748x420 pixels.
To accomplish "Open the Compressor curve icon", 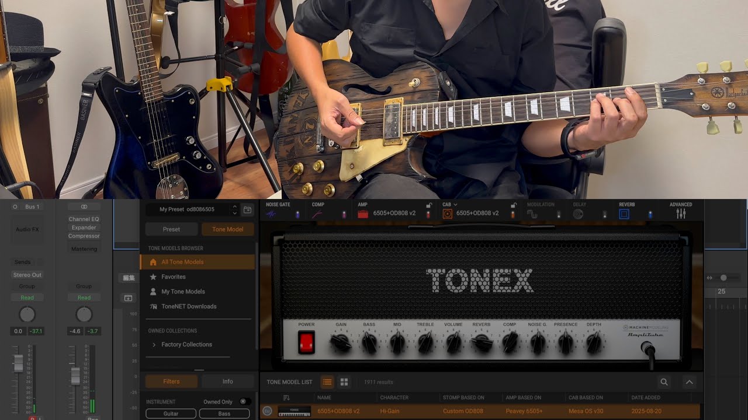I will [x=317, y=214].
